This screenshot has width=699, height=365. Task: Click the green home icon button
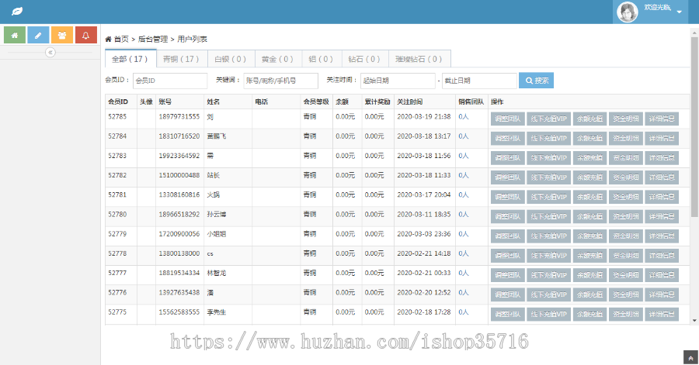(16, 35)
